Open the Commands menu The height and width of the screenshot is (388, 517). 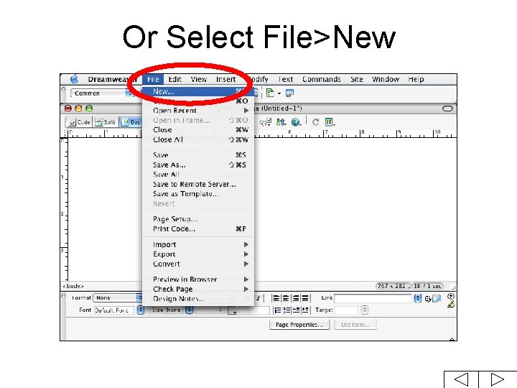pyautogui.click(x=322, y=79)
